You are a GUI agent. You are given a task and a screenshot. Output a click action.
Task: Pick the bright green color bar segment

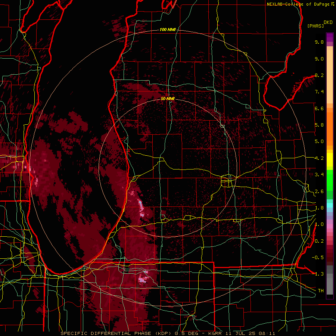330,180
